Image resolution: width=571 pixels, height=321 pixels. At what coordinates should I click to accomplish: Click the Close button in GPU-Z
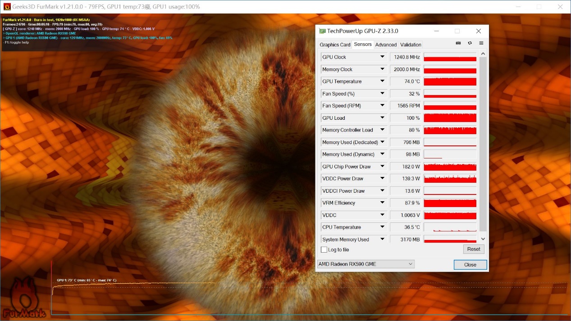470,265
